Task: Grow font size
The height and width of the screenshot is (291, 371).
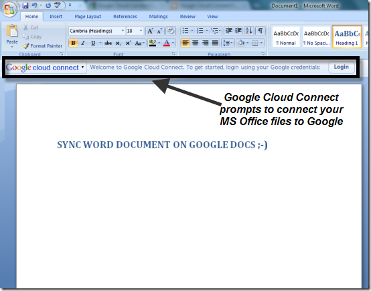Action: point(150,31)
